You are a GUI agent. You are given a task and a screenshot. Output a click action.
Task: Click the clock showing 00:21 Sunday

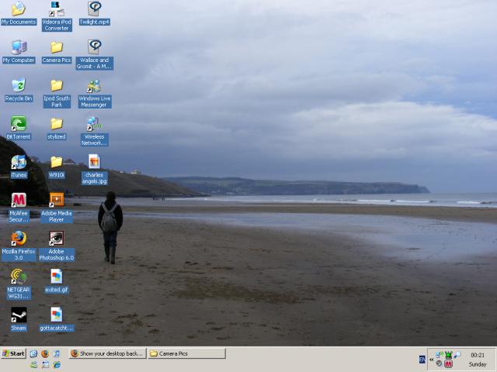pyautogui.click(x=478, y=359)
